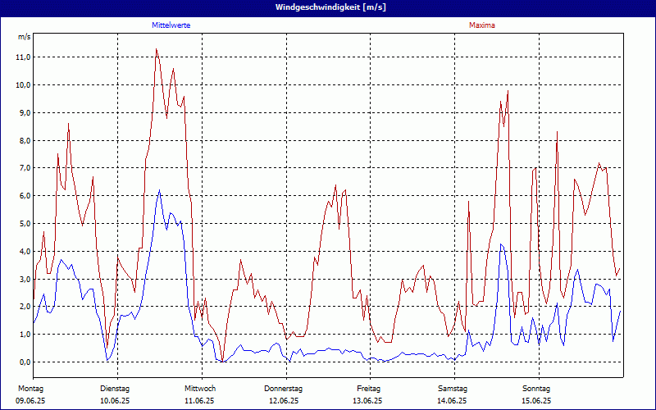Click the 12.06.25 date label

click(284, 401)
